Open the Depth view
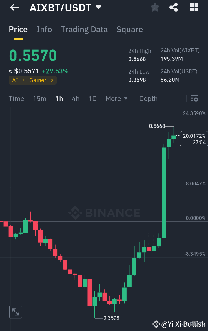The image size is (208, 331). 148,98
